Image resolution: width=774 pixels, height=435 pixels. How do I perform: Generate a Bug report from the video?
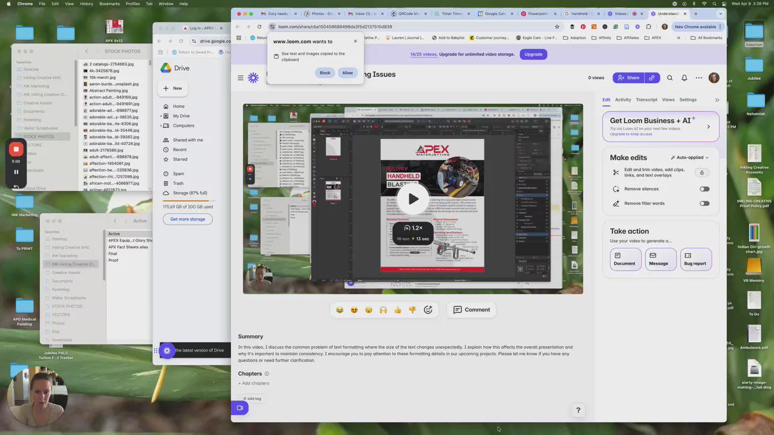coord(695,260)
